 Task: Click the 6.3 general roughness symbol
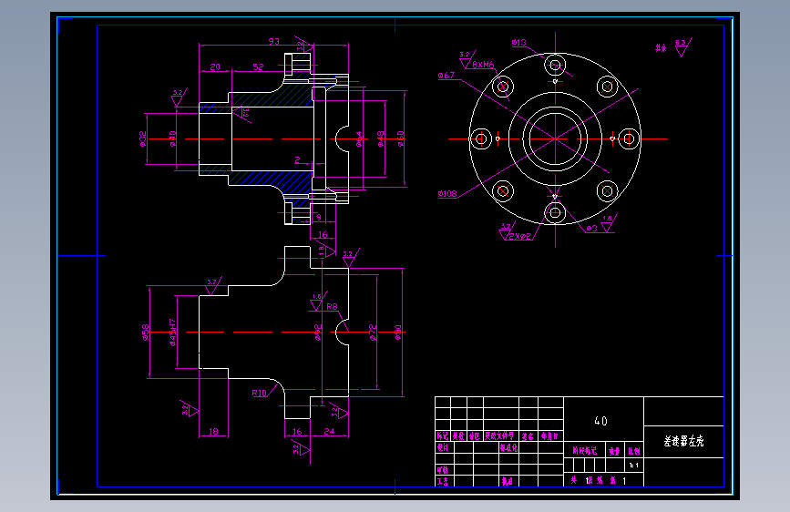pos(683,46)
